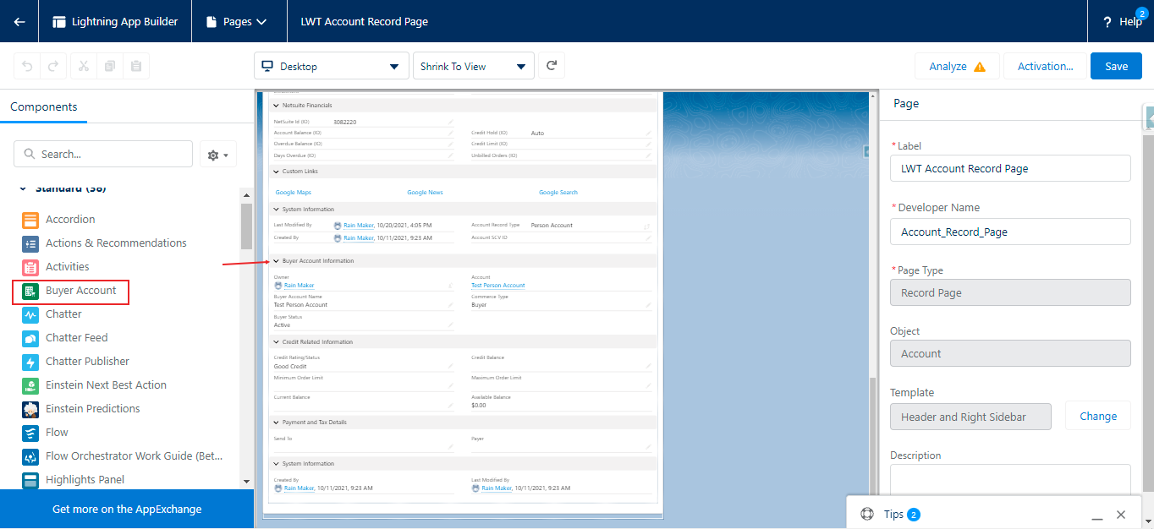Click the Activation... button
1154x529 pixels.
tap(1046, 66)
